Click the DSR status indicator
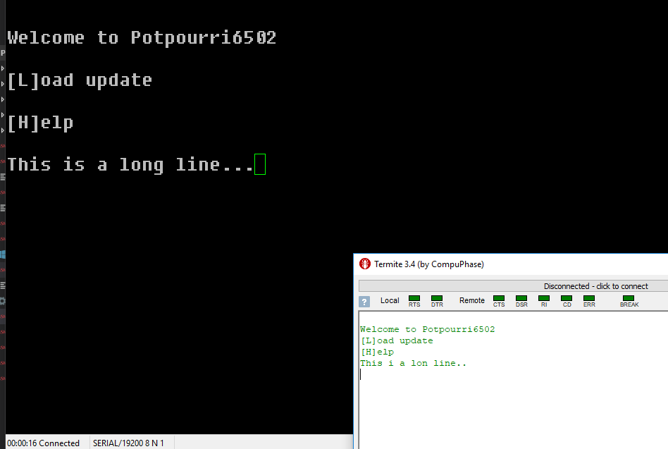The width and height of the screenshot is (668, 449). pyautogui.click(x=521, y=298)
